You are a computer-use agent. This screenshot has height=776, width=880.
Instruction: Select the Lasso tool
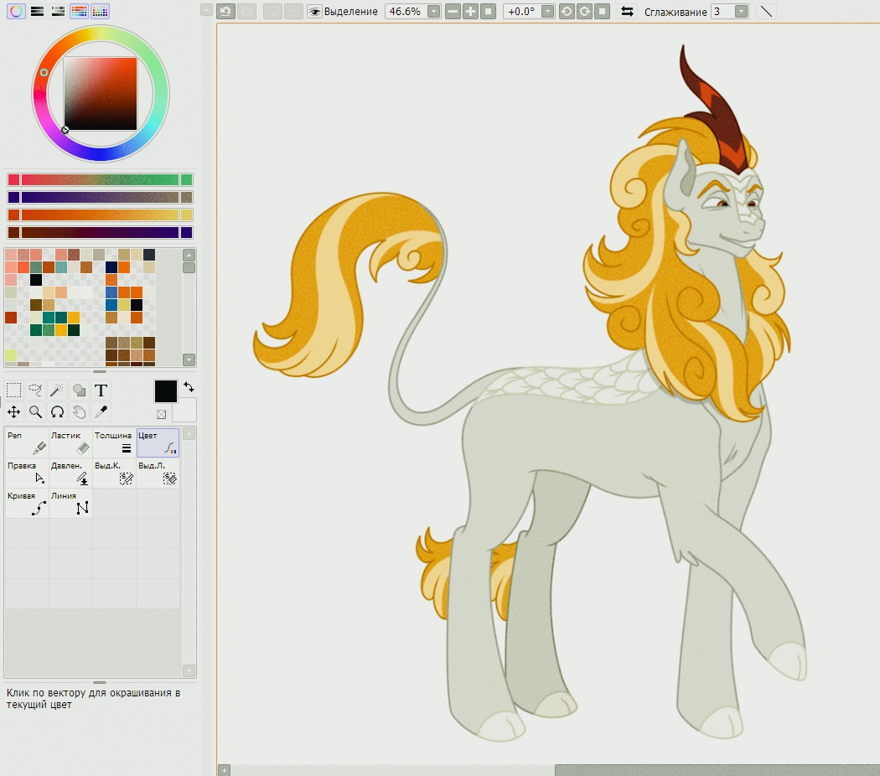coord(35,390)
